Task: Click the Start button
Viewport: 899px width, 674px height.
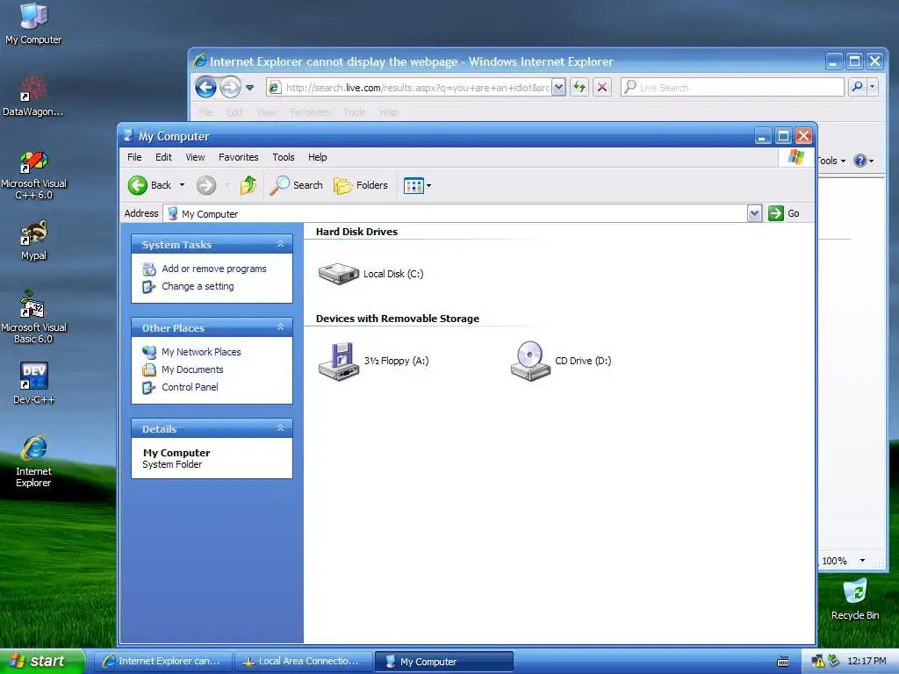Action: tap(42, 662)
